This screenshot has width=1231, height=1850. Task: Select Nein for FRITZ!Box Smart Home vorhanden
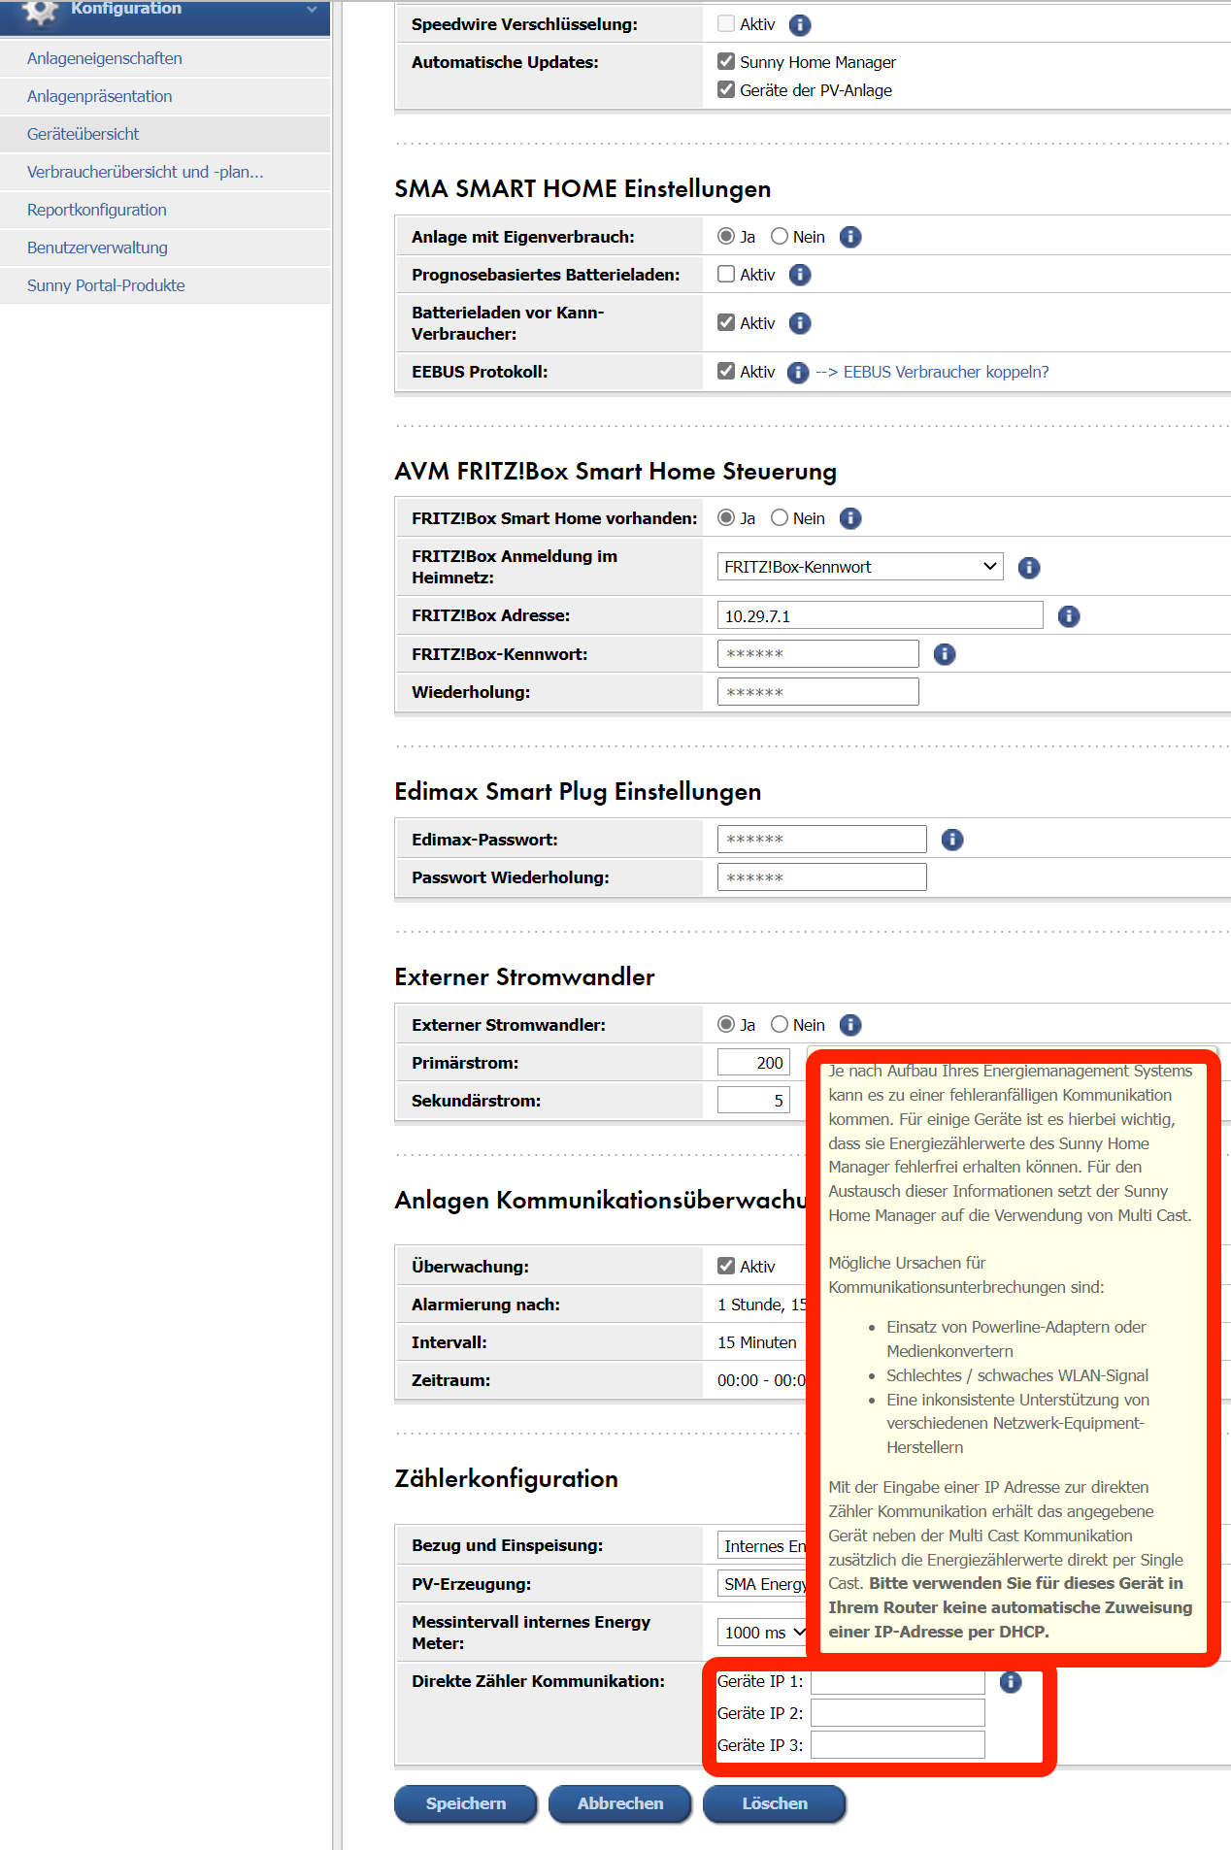point(780,517)
